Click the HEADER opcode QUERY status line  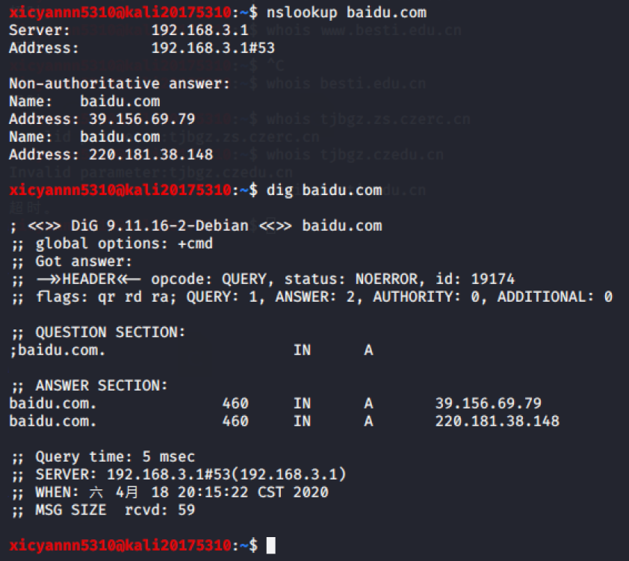(263, 279)
